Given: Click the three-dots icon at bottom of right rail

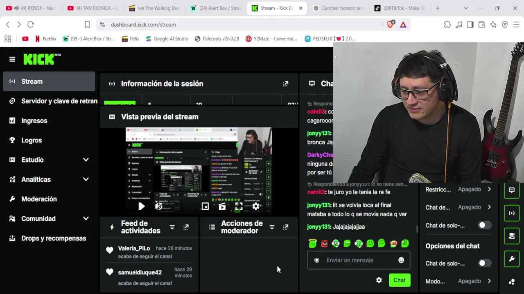Looking at the screenshot, I should coord(512,282).
